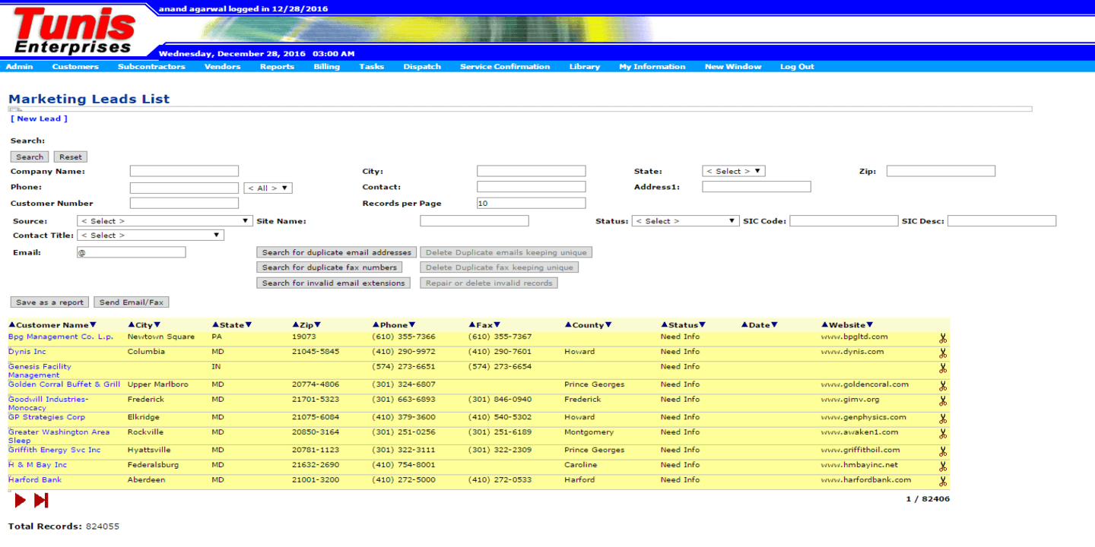Click the Search button
The height and width of the screenshot is (547, 1095).
click(30, 157)
